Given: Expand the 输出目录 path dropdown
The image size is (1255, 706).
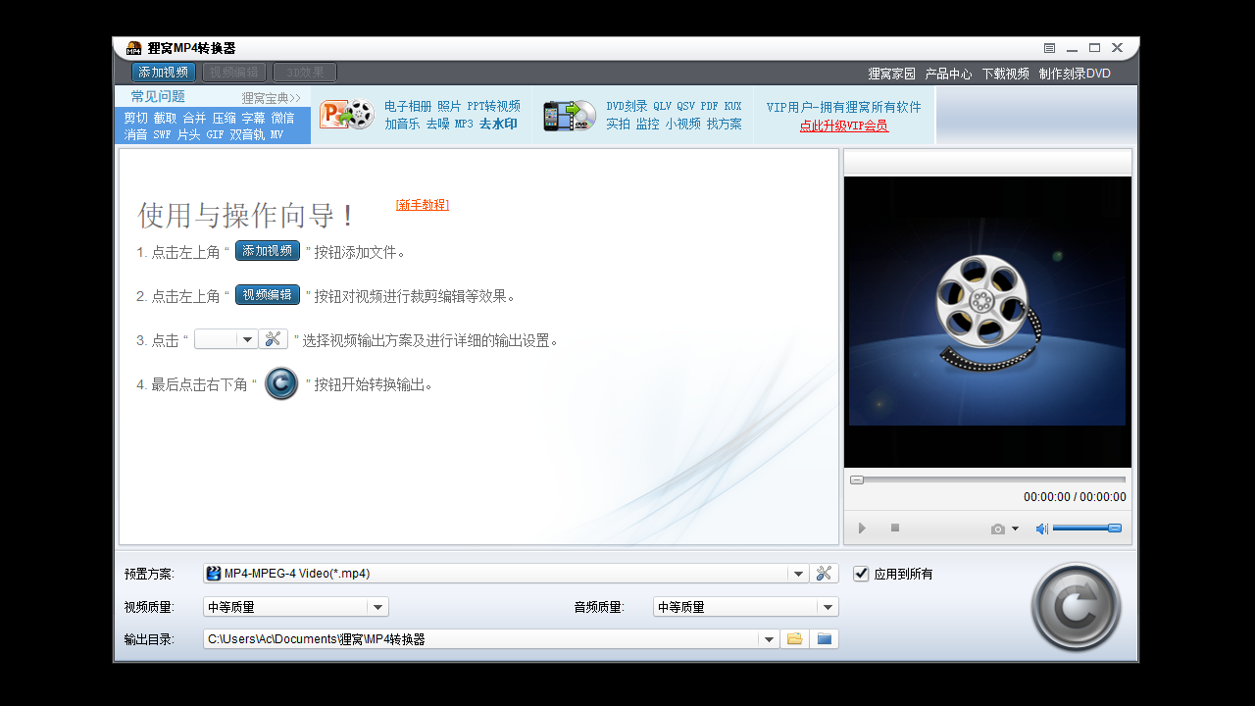Looking at the screenshot, I should coord(769,639).
